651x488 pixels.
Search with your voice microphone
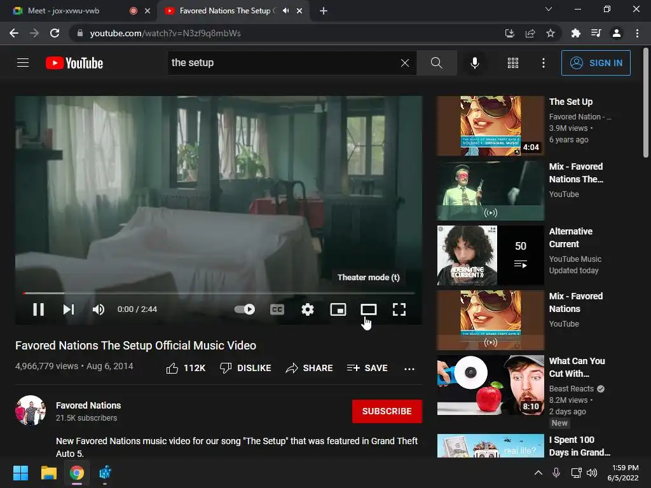coord(474,63)
